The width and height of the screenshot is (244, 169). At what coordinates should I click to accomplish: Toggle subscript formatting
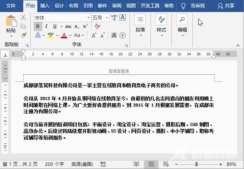point(77,27)
